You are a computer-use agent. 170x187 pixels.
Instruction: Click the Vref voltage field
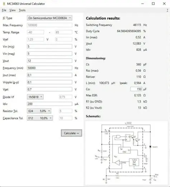click(36, 39)
